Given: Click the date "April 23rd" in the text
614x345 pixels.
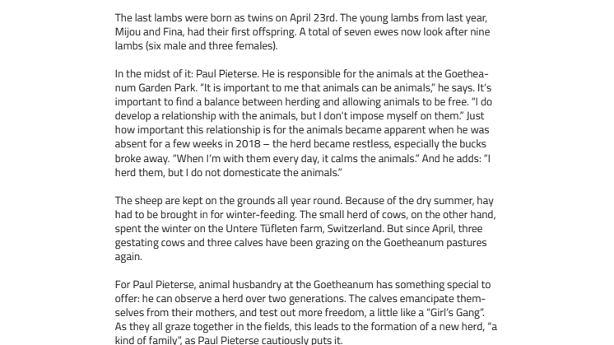Looking at the screenshot, I should 313,18.
